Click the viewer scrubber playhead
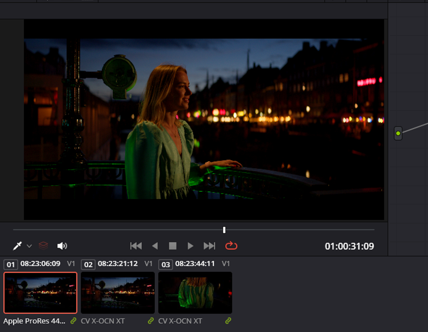Screen dimensions: 428x332 (x=224, y=230)
